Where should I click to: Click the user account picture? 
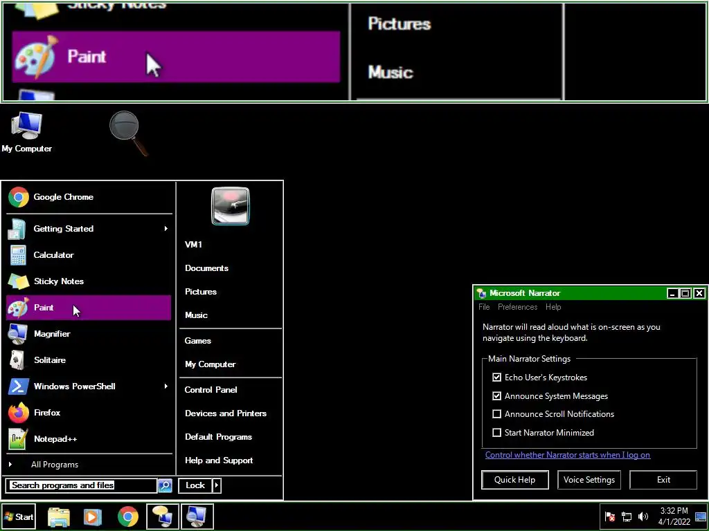[x=230, y=206]
